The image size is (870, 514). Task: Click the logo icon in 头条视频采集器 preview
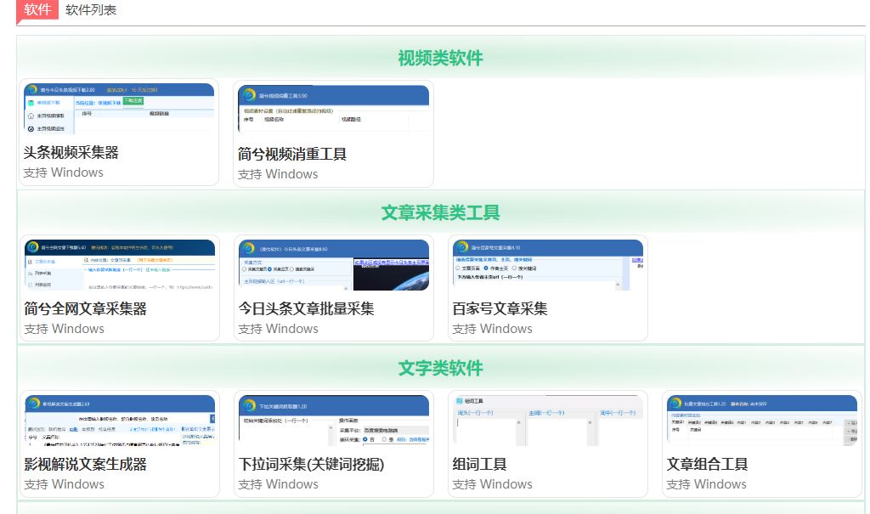(32, 89)
